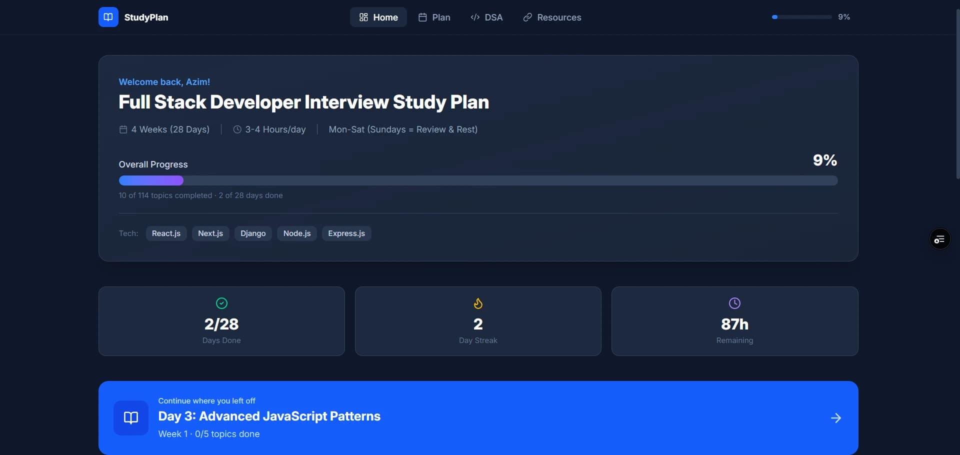Click the clock icon beside 3-4 Hours/day
960x455 pixels.
point(237,129)
